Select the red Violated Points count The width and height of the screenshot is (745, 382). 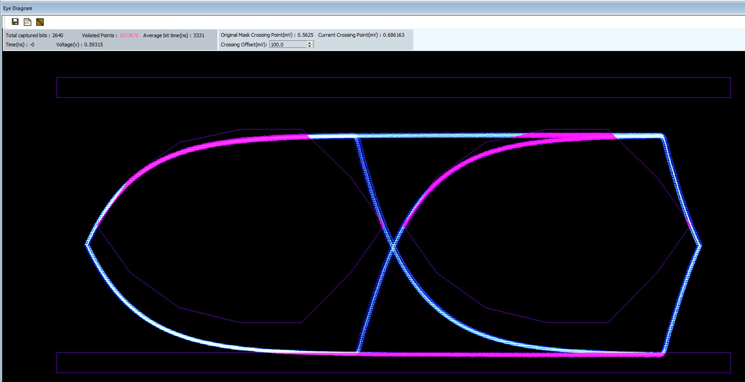tap(129, 35)
